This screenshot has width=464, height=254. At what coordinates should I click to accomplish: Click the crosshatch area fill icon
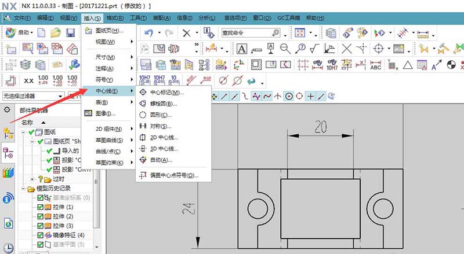click(x=256, y=65)
